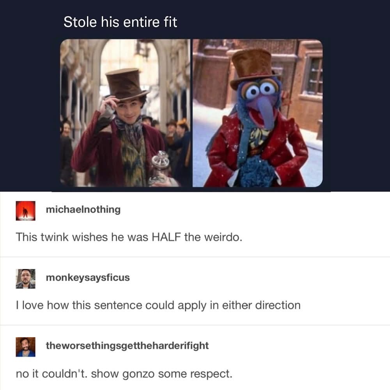Screen dimensions: 390x390
Task: Open michaelnothing's red avatar icon
Action: click(25, 211)
